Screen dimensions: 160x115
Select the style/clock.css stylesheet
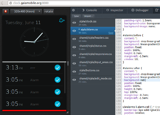(x=93, y=23)
